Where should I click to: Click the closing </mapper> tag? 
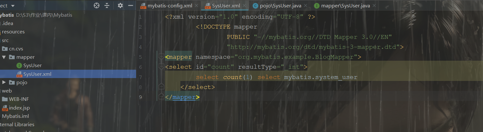[x=182, y=97]
